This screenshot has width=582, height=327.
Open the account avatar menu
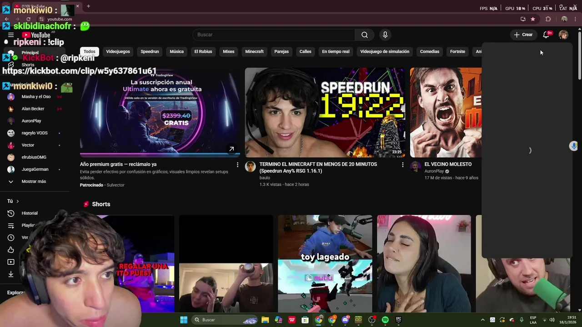coord(563,35)
